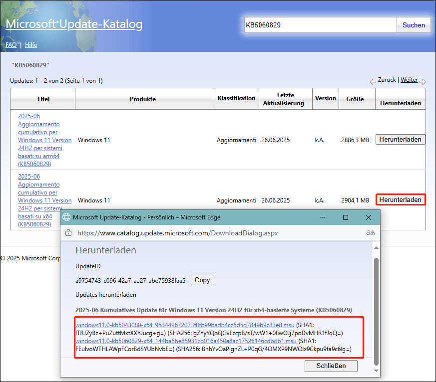
Task: Click the Zurück previous page text
Action: [387, 80]
